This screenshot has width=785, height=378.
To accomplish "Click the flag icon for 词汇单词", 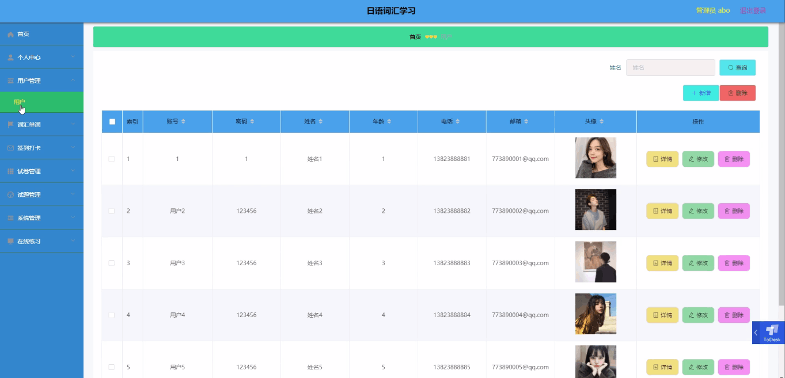I will click(10, 125).
